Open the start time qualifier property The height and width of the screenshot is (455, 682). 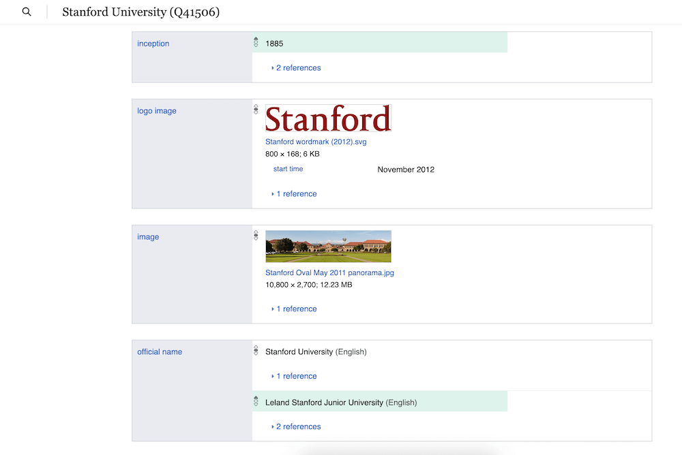[288, 168]
